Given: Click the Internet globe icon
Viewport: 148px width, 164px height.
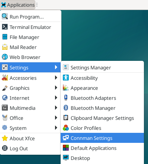Looking at the screenshot, I should [x=5, y=98].
